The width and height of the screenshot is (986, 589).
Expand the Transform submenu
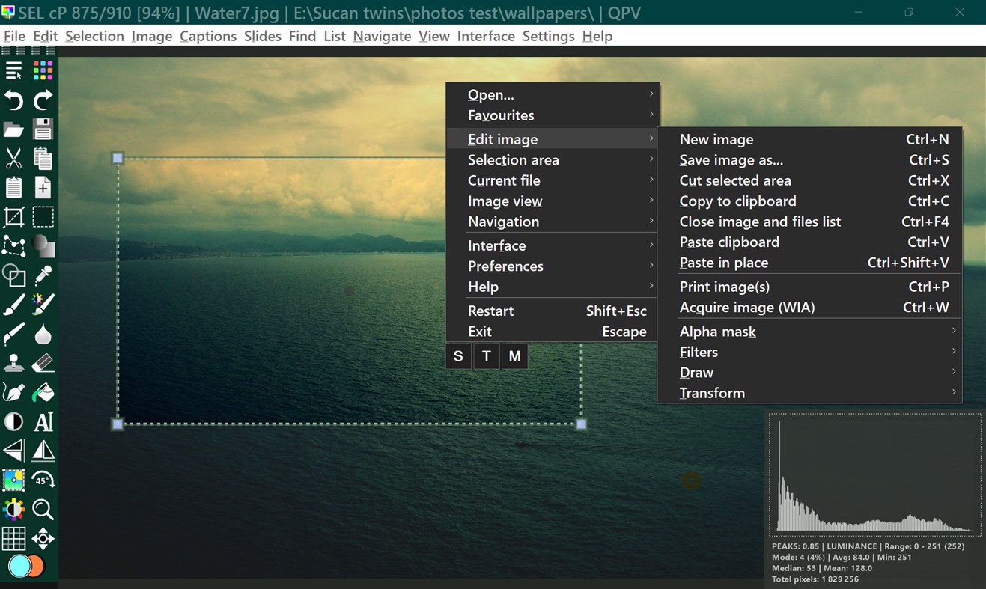coord(712,393)
